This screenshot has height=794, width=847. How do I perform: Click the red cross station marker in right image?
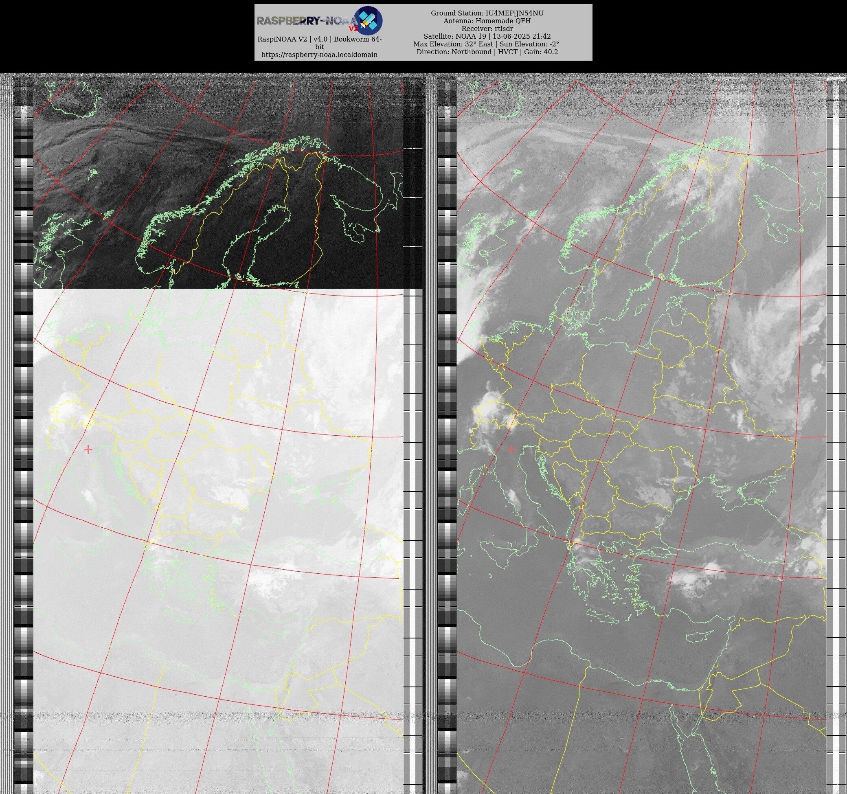point(511,449)
